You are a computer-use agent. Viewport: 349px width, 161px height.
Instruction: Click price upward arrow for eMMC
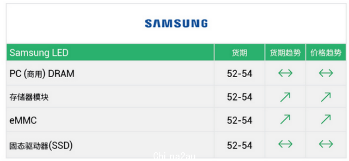[x=326, y=120]
